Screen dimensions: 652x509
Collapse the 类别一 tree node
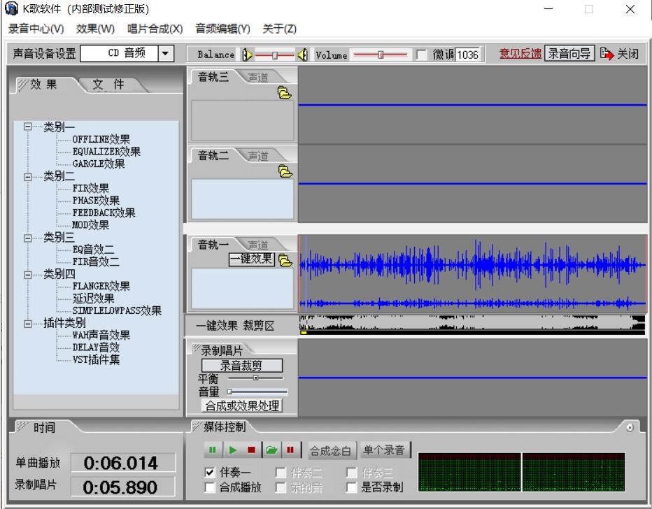point(28,127)
